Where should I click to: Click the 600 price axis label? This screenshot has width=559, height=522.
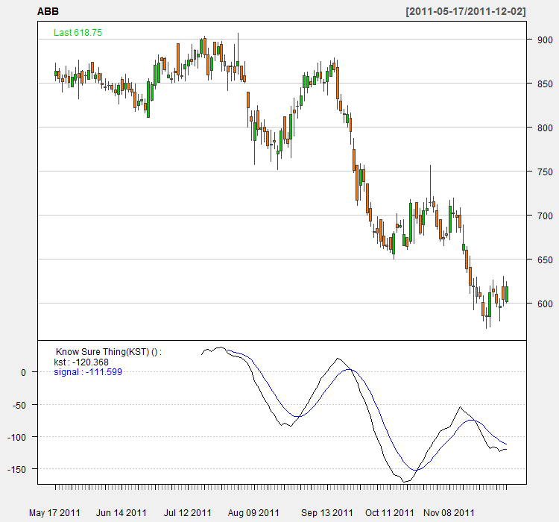pyautogui.click(x=545, y=304)
